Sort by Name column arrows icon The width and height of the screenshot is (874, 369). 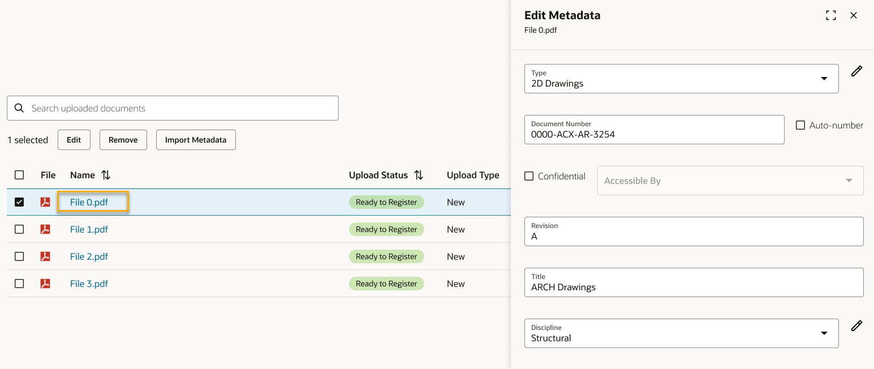click(x=106, y=175)
